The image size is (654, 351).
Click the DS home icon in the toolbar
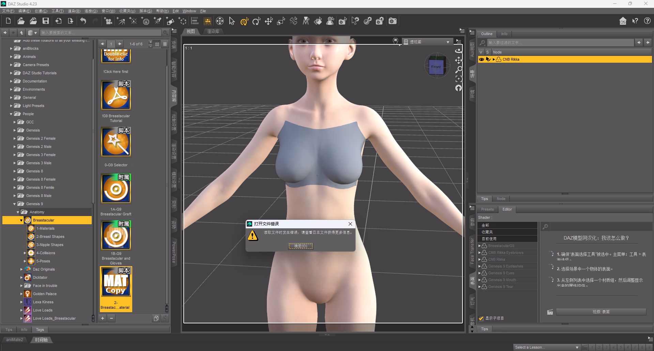(x=623, y=21)
